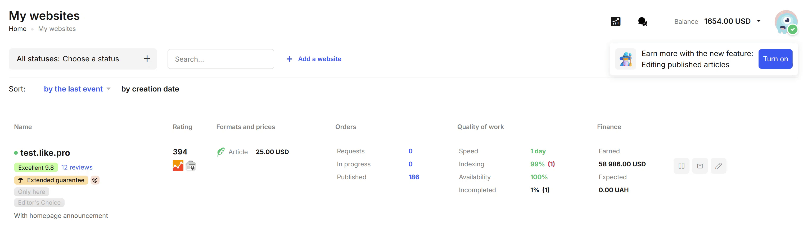
Task: Click the Search Console toolbox icon
Action: click(x=191, y=165)
